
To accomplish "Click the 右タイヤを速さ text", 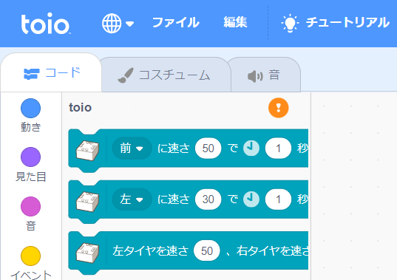I will click(273, 250).
